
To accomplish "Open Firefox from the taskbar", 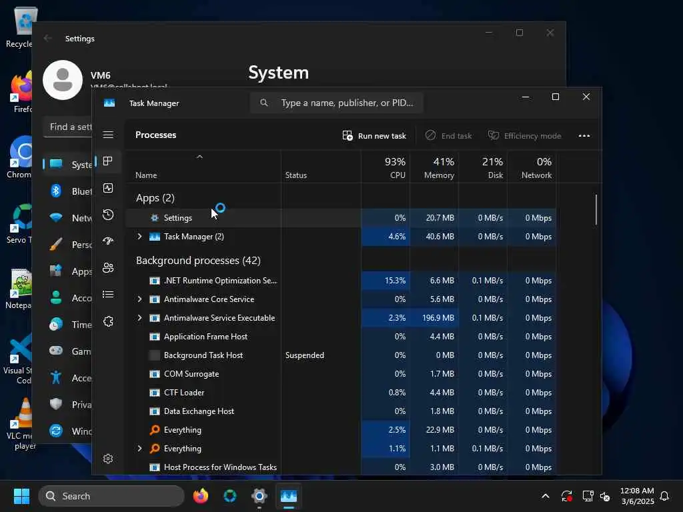I will (200, 496).
